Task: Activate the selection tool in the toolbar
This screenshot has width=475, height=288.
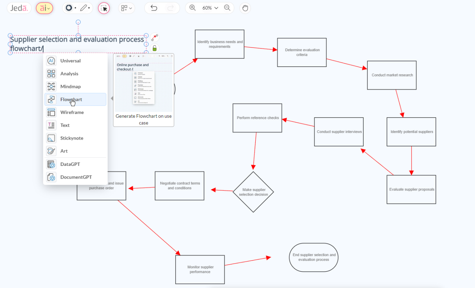Action: click(x=104, y=8)
